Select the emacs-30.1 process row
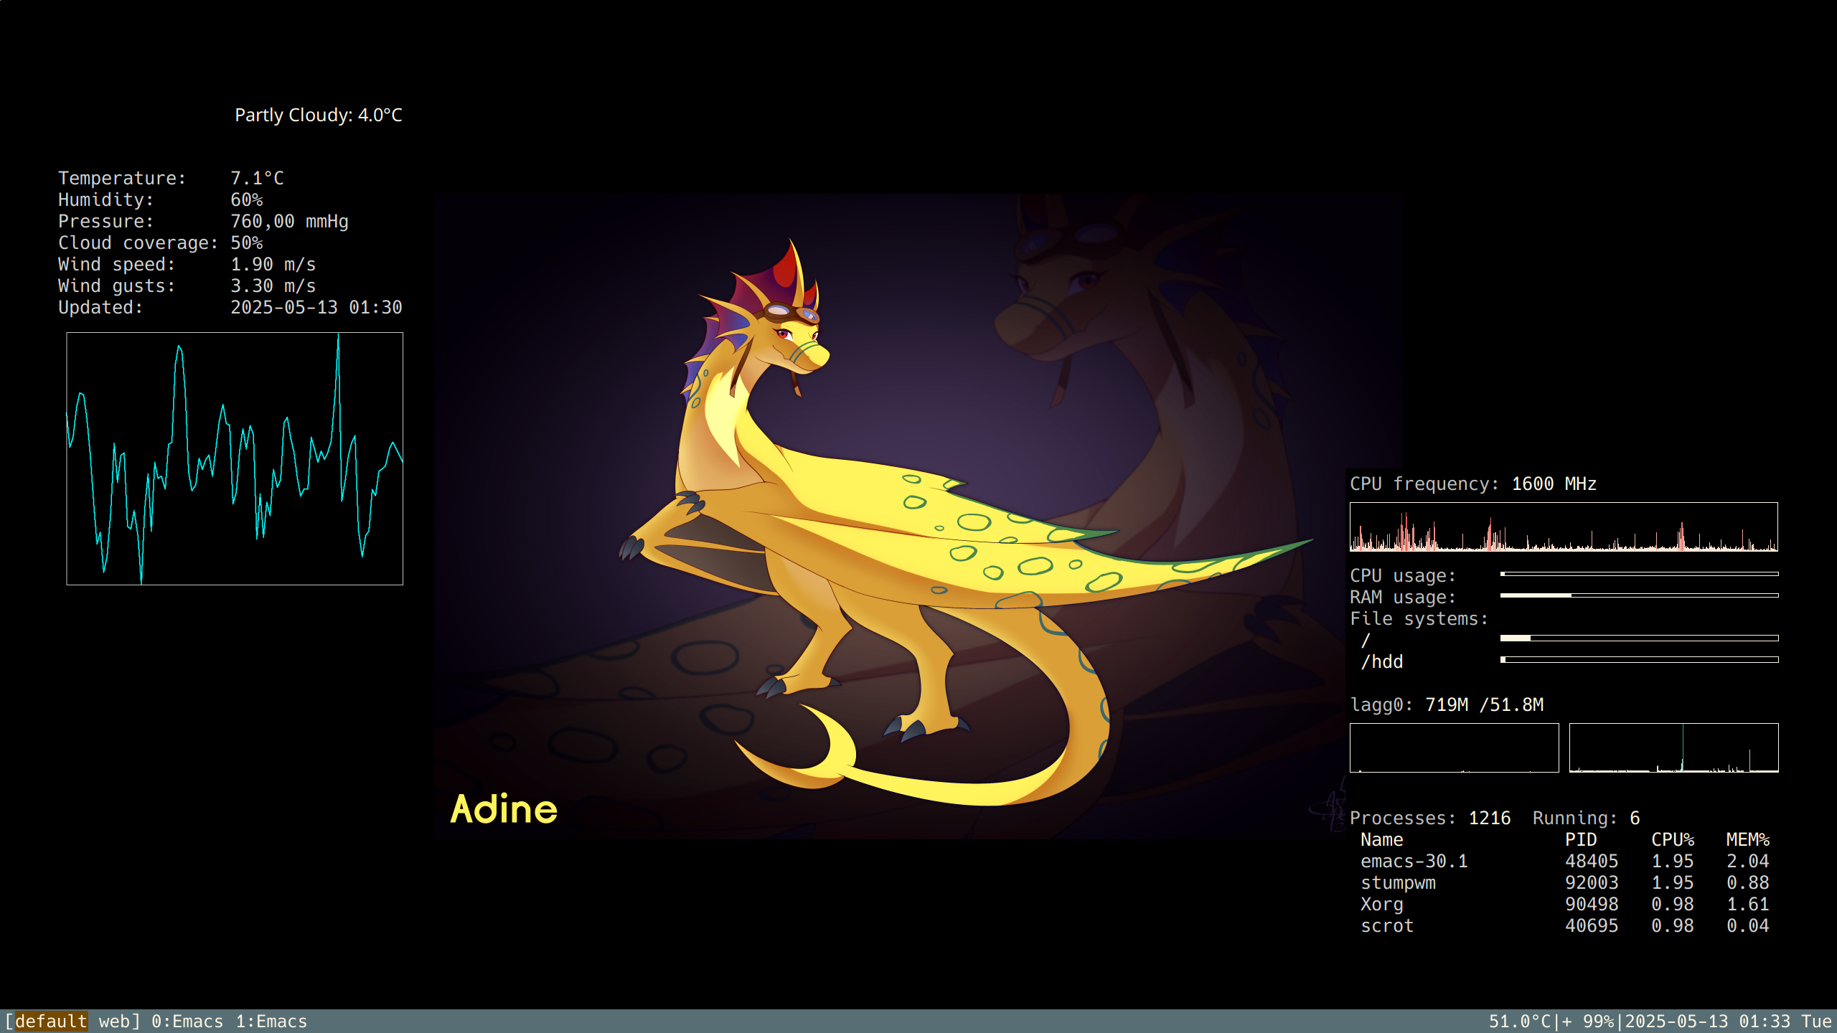This screenshot has width=1837, height=1033. point(1414,861)
